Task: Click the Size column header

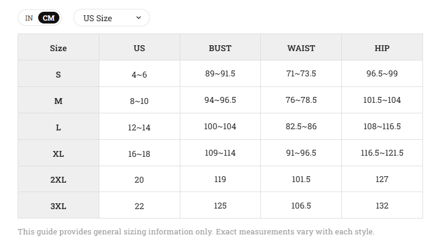Action: (58, 48)
